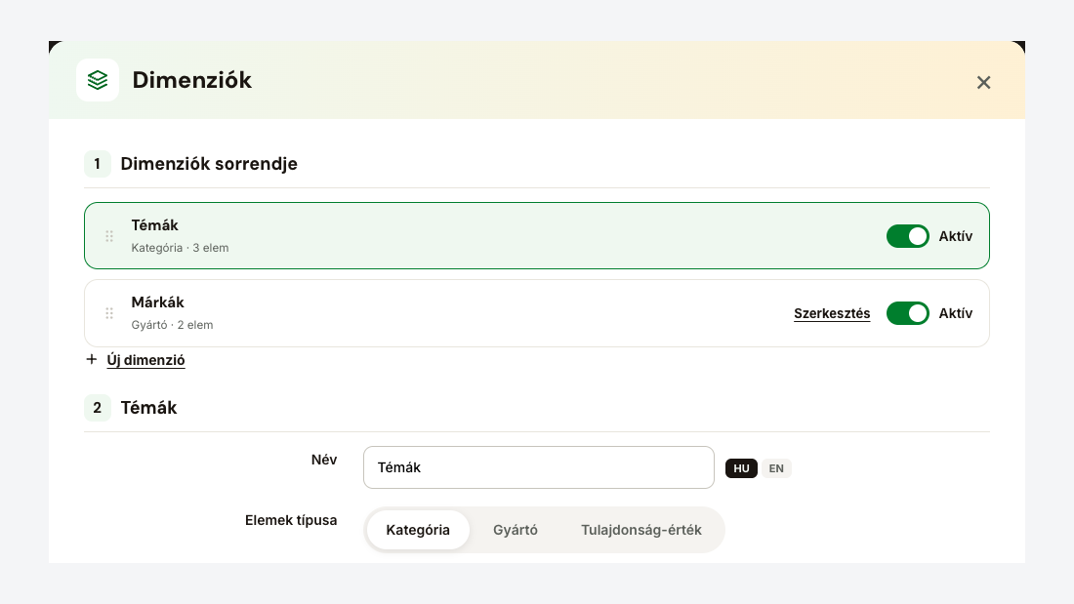Switch language to HU
Viewport: 1074px width, 604px height.
(x=741, y=468)
